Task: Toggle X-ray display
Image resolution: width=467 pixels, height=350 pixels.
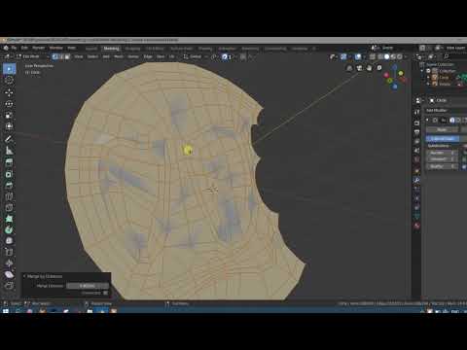Action: (373, 56)
